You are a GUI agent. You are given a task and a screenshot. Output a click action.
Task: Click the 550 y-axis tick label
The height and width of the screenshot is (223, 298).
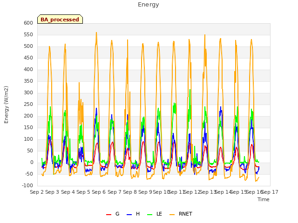(x=28, y=35)
